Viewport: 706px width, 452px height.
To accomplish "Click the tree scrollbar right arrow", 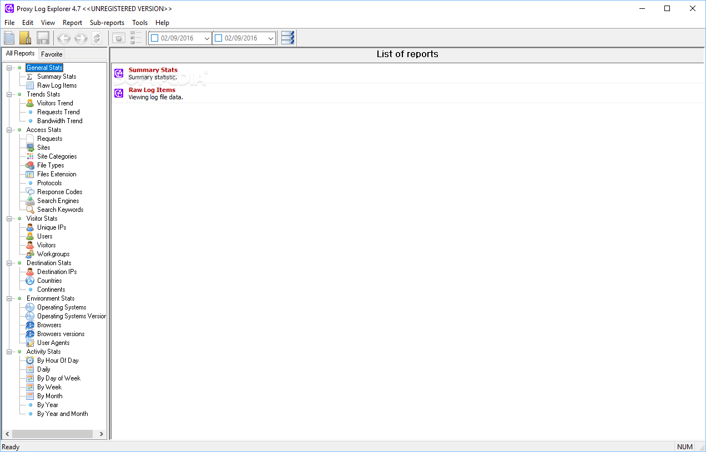I will pos(102,434).
